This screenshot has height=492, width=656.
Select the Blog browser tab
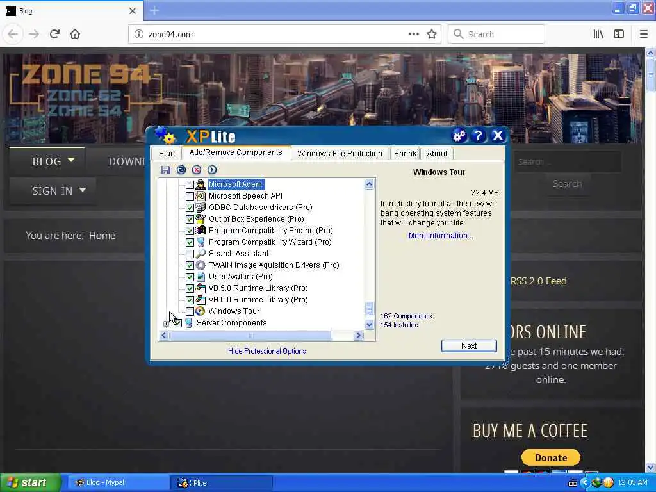(72, 11)
